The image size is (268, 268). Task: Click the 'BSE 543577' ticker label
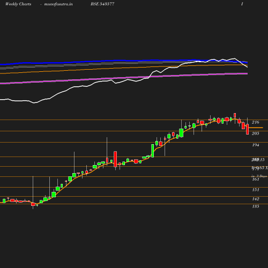(x=102, y=4)
